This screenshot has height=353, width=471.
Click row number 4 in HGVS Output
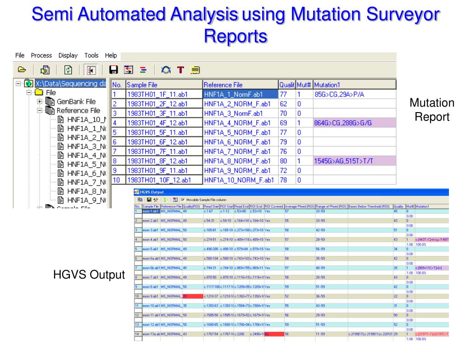pyautogui.click(x=138, y=239)
